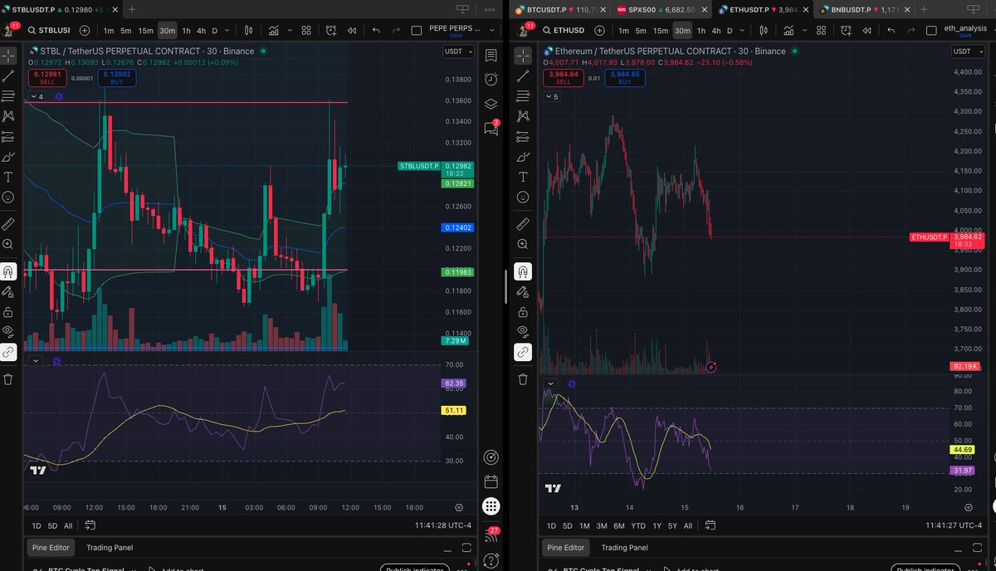Collapse the 5 indicators legend on ETH chart
Viewport: 996px width, 571px height.
click(553, 96)
